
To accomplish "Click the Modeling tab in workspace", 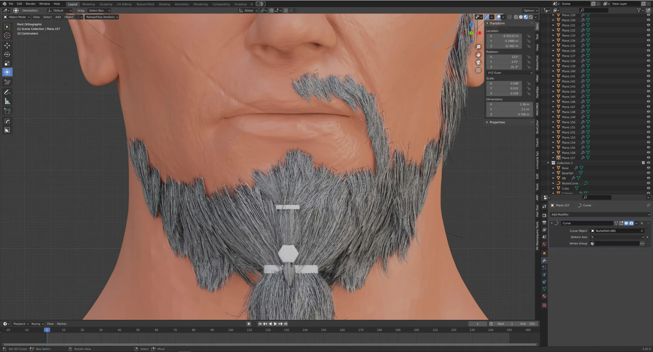I will click(x=88, y=4).
